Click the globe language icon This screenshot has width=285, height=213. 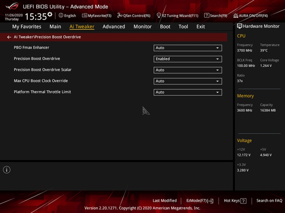61,15
